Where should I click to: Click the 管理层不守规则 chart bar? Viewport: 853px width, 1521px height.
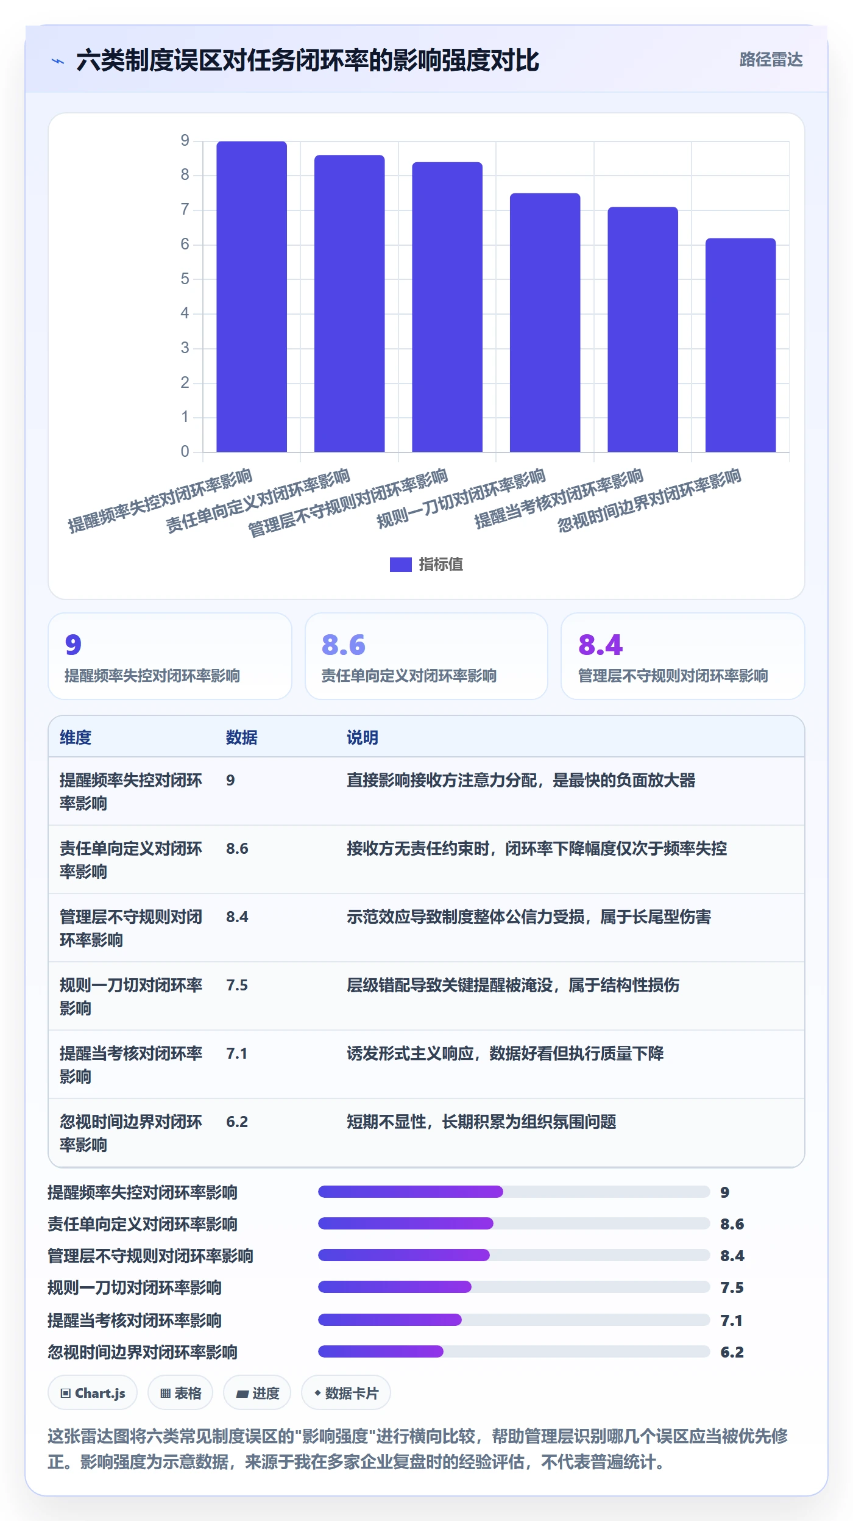(447, 307)
